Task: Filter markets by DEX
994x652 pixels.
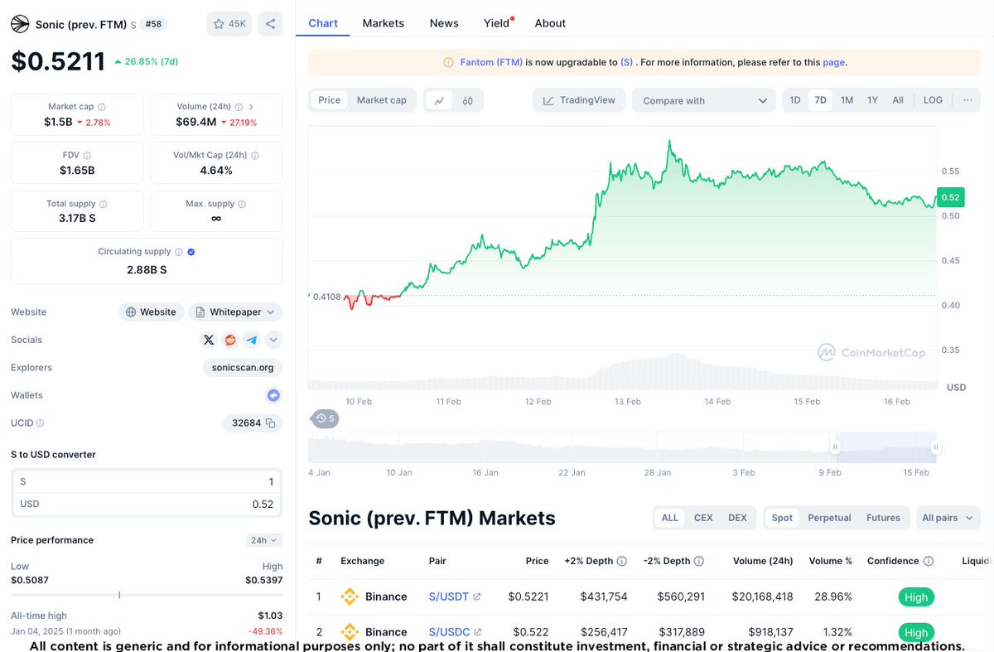Action: click(737, 518)
